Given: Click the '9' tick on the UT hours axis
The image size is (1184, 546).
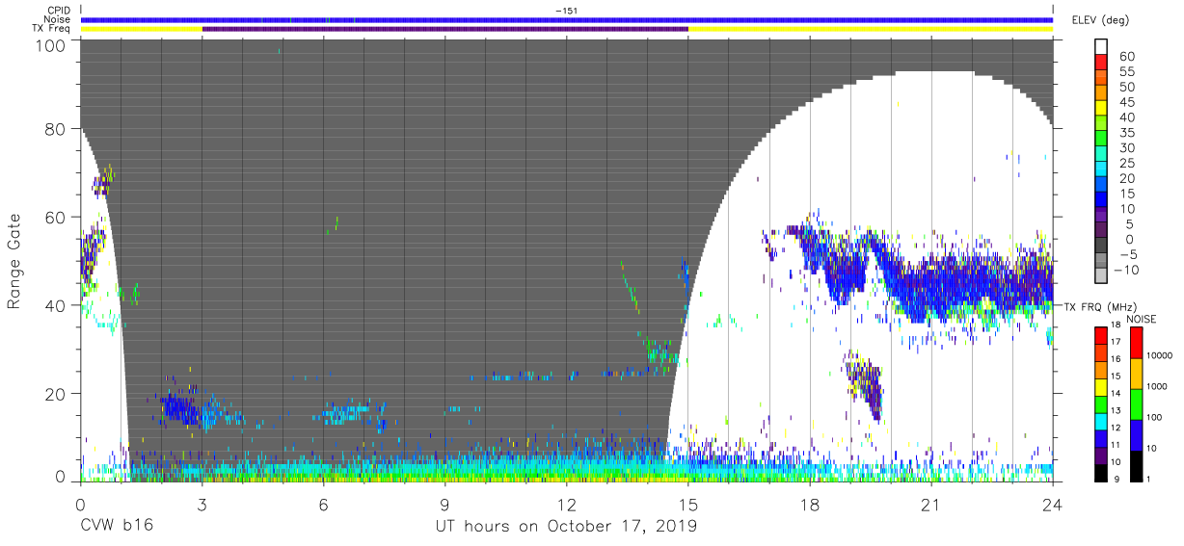Looking at the screenshot, I should coord(445,504).
